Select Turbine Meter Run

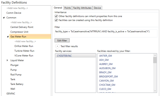coord(24,51)
